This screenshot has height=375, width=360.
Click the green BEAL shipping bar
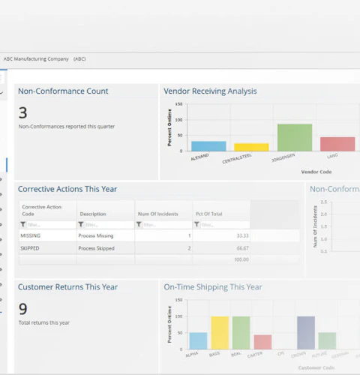click(x=241, y=333)
